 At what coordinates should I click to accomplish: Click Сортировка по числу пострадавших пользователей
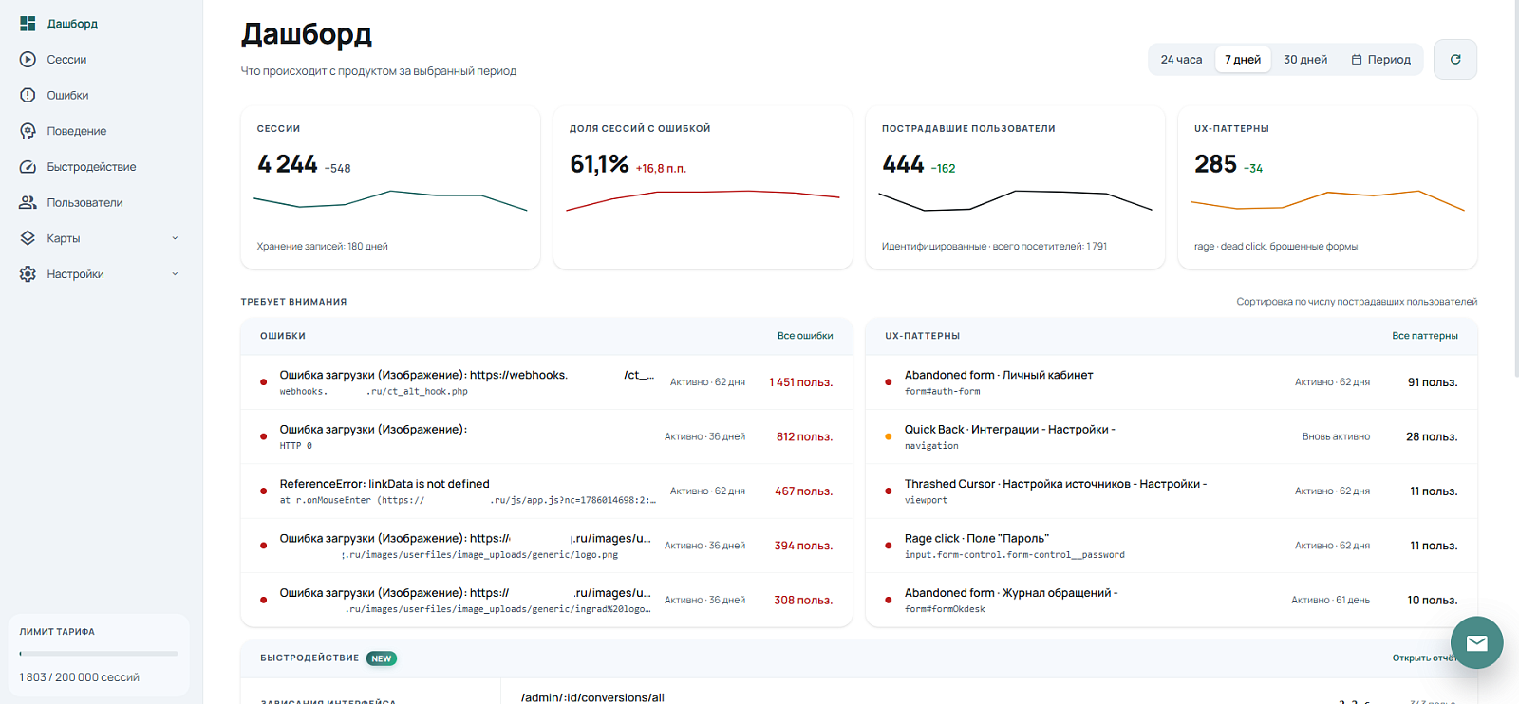[1357, 302]
